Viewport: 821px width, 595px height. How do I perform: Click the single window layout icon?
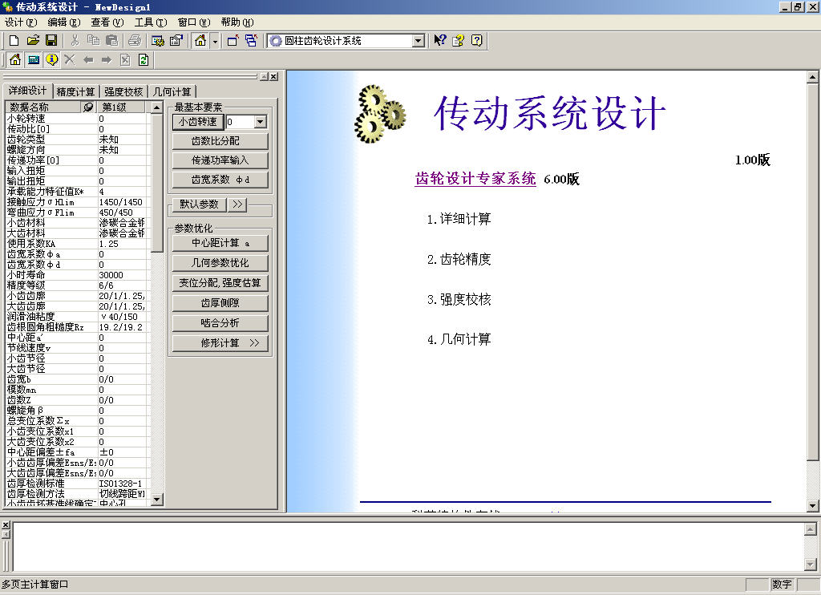click(233, 41)
